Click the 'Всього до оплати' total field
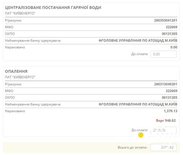Image resolution: width=183 pixels, height=155 pixels. click(163, 147)
